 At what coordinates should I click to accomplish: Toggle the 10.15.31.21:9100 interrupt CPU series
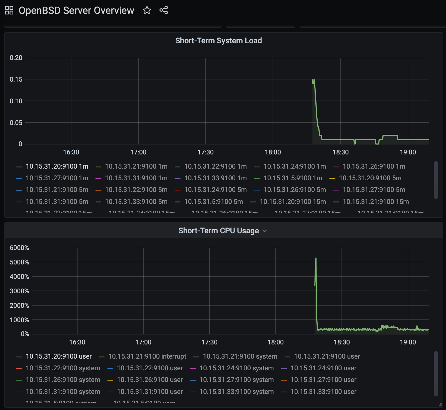click(147, 356)
